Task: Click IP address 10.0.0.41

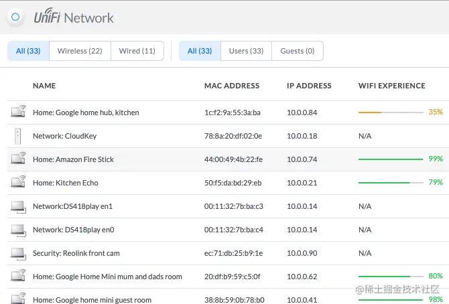Action: (302, 300)
